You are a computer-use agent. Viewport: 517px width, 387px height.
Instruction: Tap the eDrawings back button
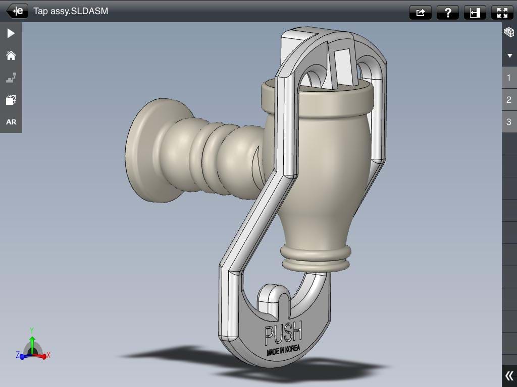[x=17, y=11]
